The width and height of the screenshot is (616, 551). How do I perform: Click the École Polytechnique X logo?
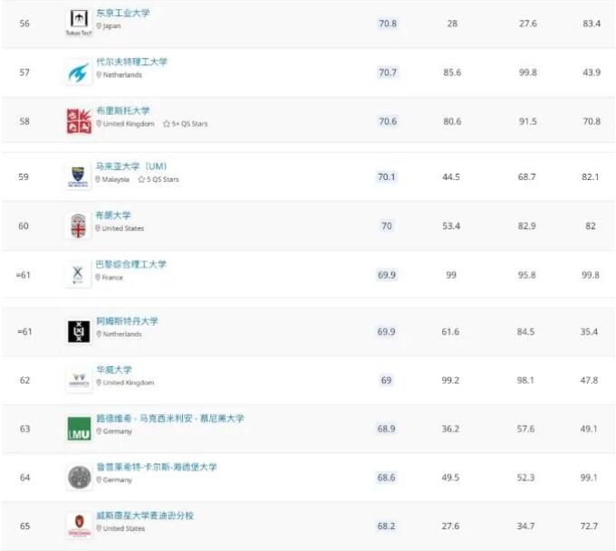78,274
